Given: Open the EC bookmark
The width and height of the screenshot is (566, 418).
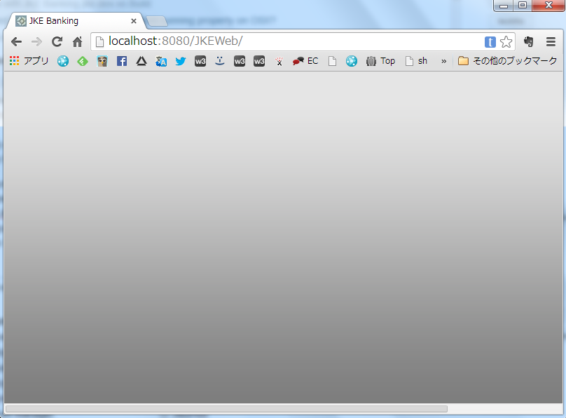Looking at the screenshot, I should pyautogui.click(x=305, y=61).
